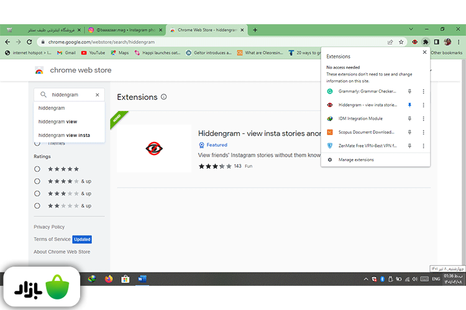This screenshot has height=310, width=466.
Task: Open the info icon next to Extensions heading
Action: click(164, 97)
